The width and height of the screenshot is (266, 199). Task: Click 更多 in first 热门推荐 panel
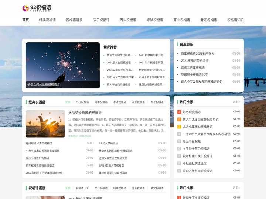pos(236,102)
